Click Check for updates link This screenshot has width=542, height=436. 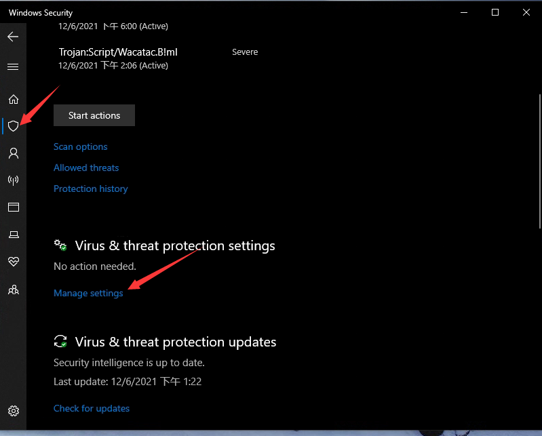pos(92,408)
